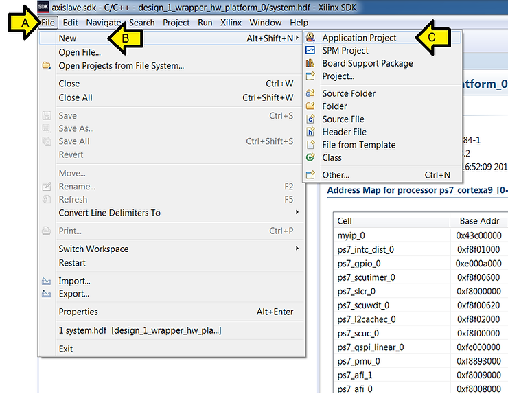This screenshot has height=416, width=508.
Task: Click Import... menu entry
Action: [172, 281]
